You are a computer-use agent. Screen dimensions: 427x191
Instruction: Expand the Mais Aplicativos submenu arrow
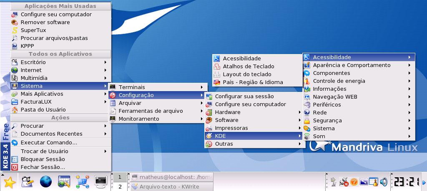tap(105, 94)
